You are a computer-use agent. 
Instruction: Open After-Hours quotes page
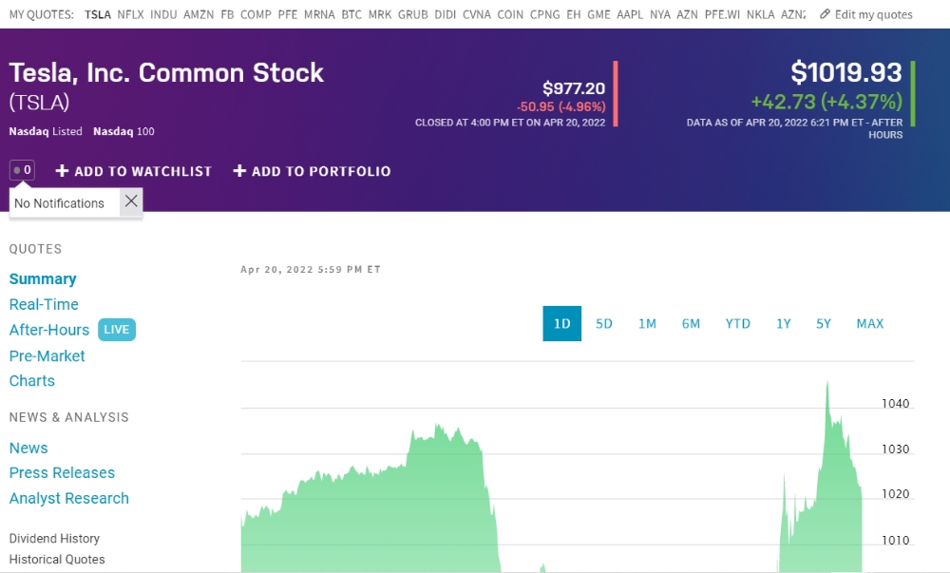click(49, 330)
